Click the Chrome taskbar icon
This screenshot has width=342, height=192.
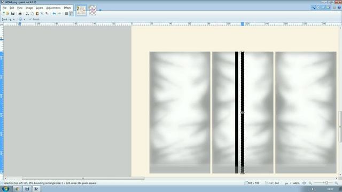coord(17,189)
